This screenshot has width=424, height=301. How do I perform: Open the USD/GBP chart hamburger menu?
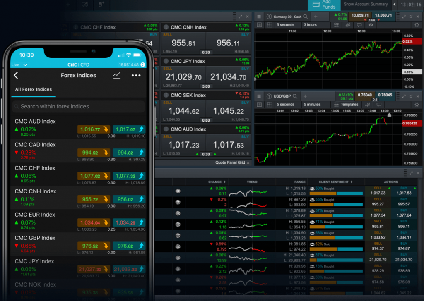259,96
